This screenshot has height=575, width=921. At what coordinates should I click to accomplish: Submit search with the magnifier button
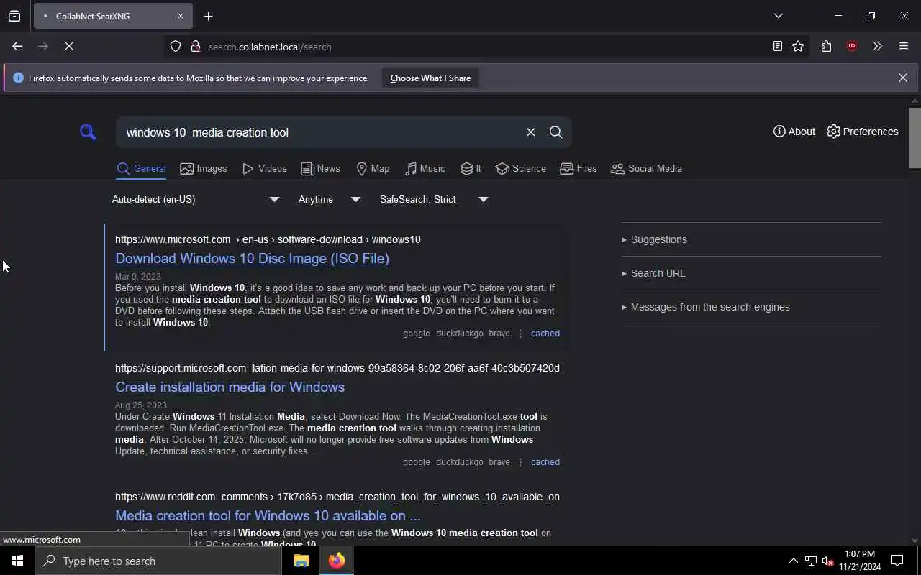555,132
